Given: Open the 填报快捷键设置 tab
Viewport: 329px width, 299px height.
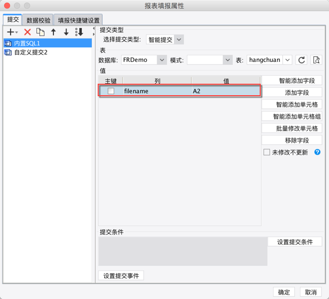Looking at the screenshot, I should tap(78, 20).
